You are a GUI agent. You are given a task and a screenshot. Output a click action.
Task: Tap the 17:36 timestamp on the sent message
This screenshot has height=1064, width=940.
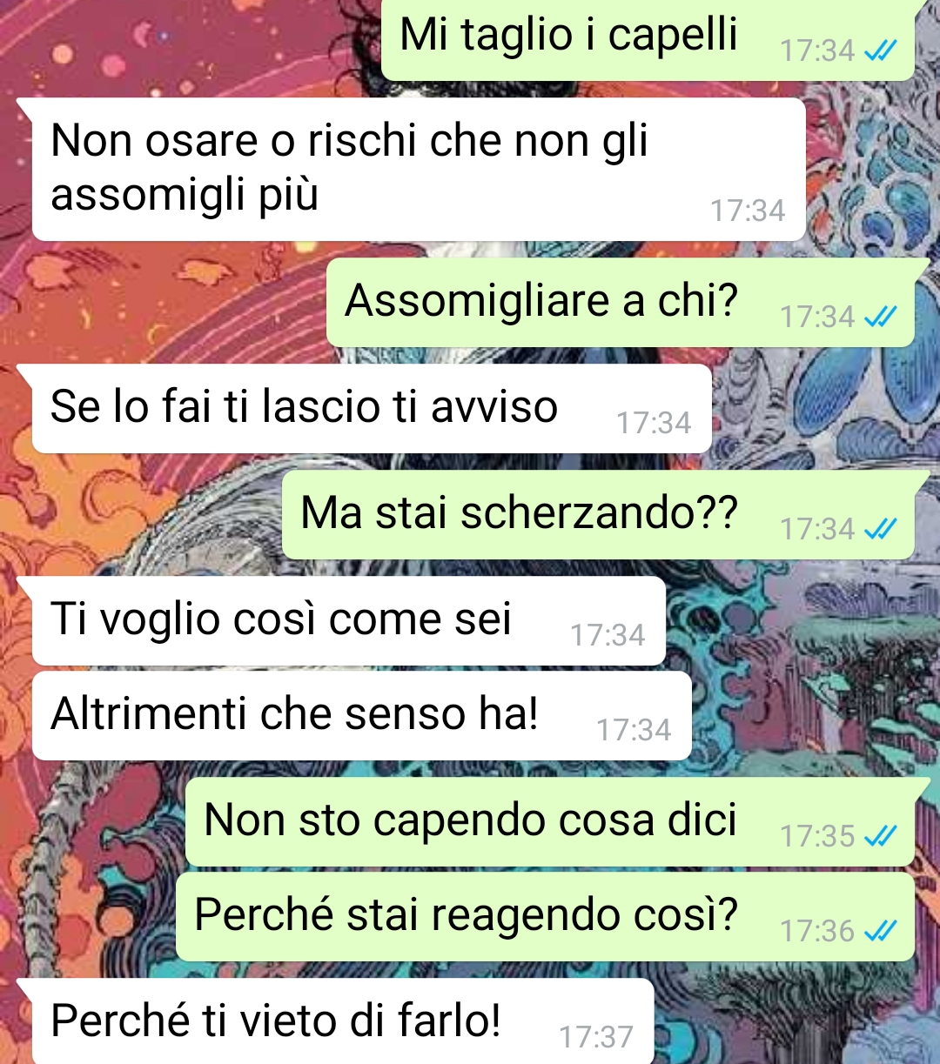817,931
